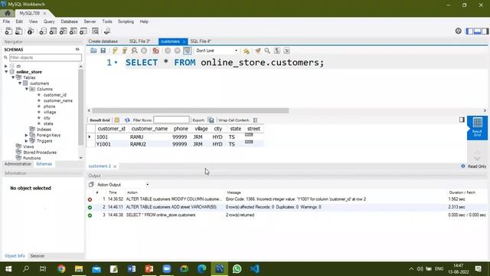Click the rollback transaction icon
The width and height of the screenshot is (490, 276).
point(177,51)
